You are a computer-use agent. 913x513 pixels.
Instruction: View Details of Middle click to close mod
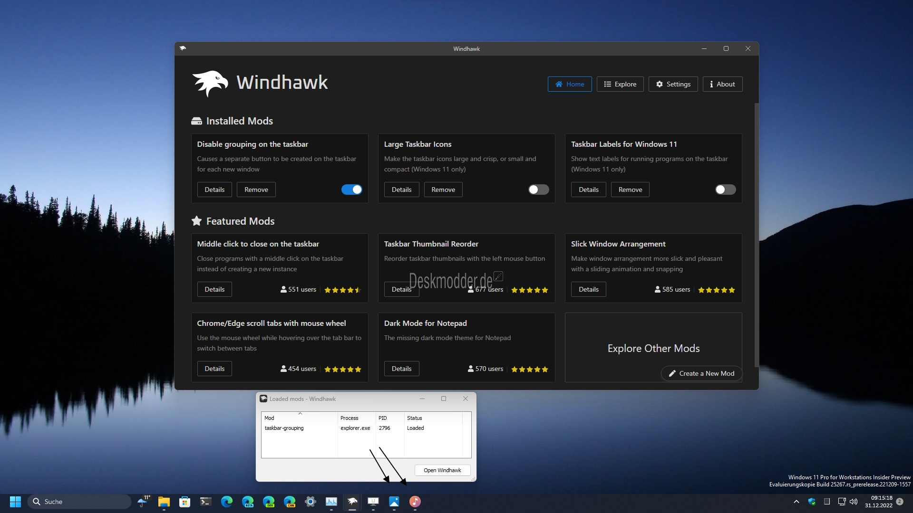(x=214, y=289)
